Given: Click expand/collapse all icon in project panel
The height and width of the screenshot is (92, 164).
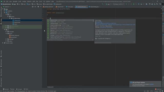Looking at the screenshot, I should pyautogui.click(x=35, y=7).
